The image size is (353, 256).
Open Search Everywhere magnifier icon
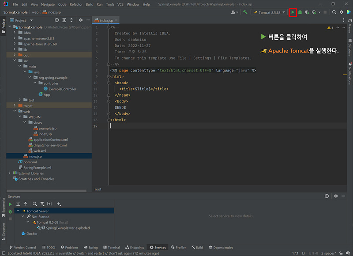[x=334, y=12]
